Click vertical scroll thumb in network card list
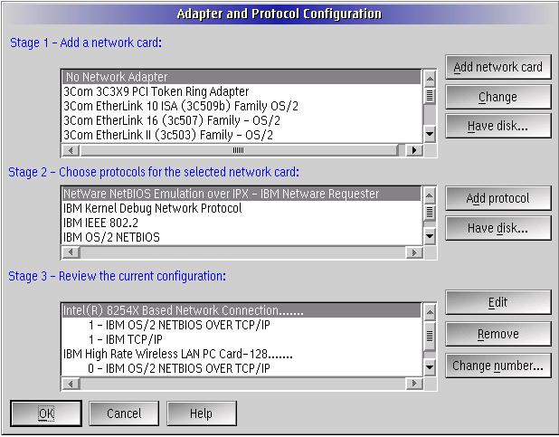Viewport: 559px width, 437px height. [x=430, y=96]
